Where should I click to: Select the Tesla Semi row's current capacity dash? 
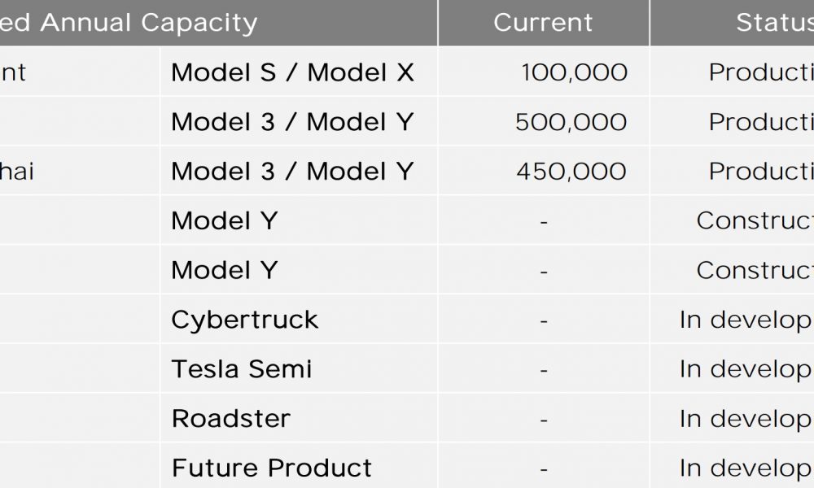coord(544,370)
